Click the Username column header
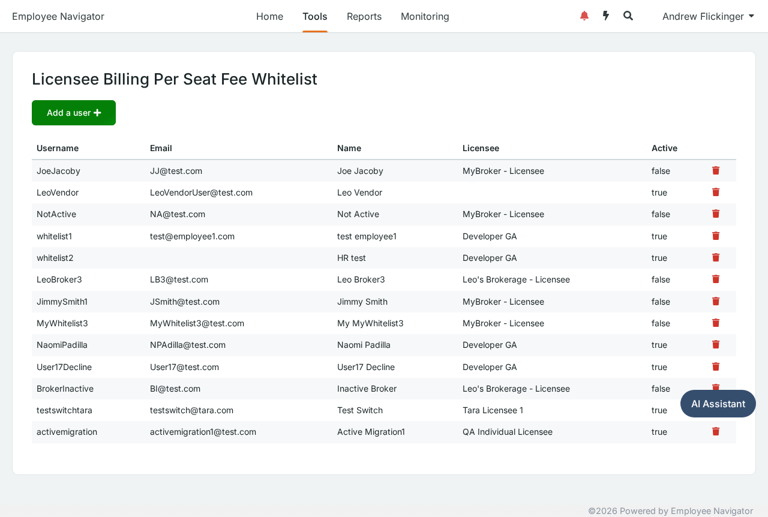Viewport: 768px width, 517px height. point(58,148)
